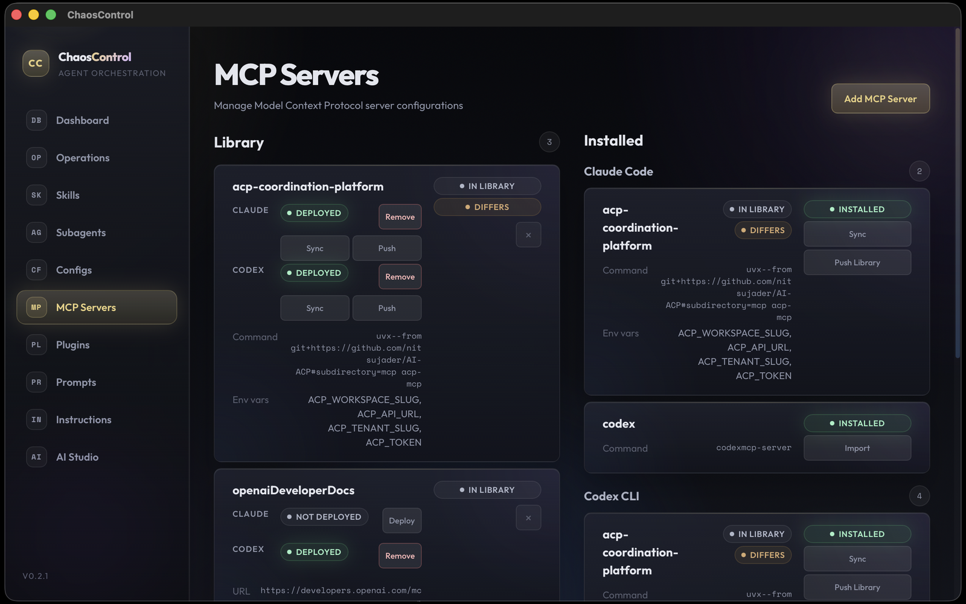Click the MP badge icon for MCP Servers
Viewport: 966px width, 604px height.
point(36,307)
